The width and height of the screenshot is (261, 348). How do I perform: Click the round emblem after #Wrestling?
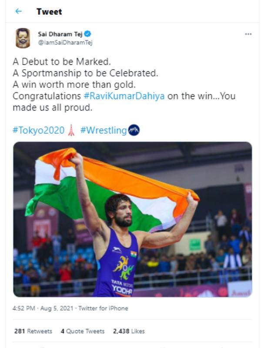[x=134, y=130]
